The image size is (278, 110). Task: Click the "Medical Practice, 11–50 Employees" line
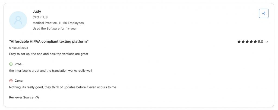58,23
